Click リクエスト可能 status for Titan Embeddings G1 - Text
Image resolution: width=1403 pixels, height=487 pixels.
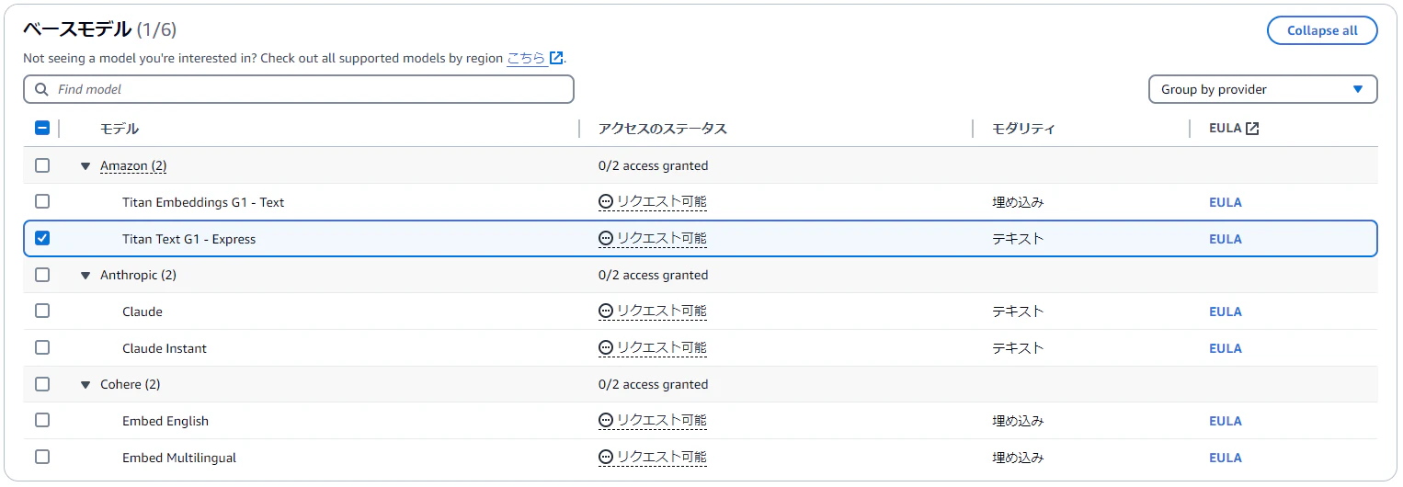point(661,201)
